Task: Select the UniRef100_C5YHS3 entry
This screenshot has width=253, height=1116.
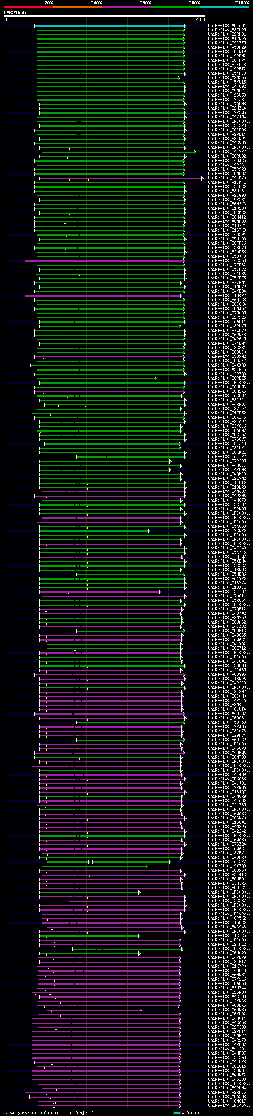Action: click(x=227, y=74)
